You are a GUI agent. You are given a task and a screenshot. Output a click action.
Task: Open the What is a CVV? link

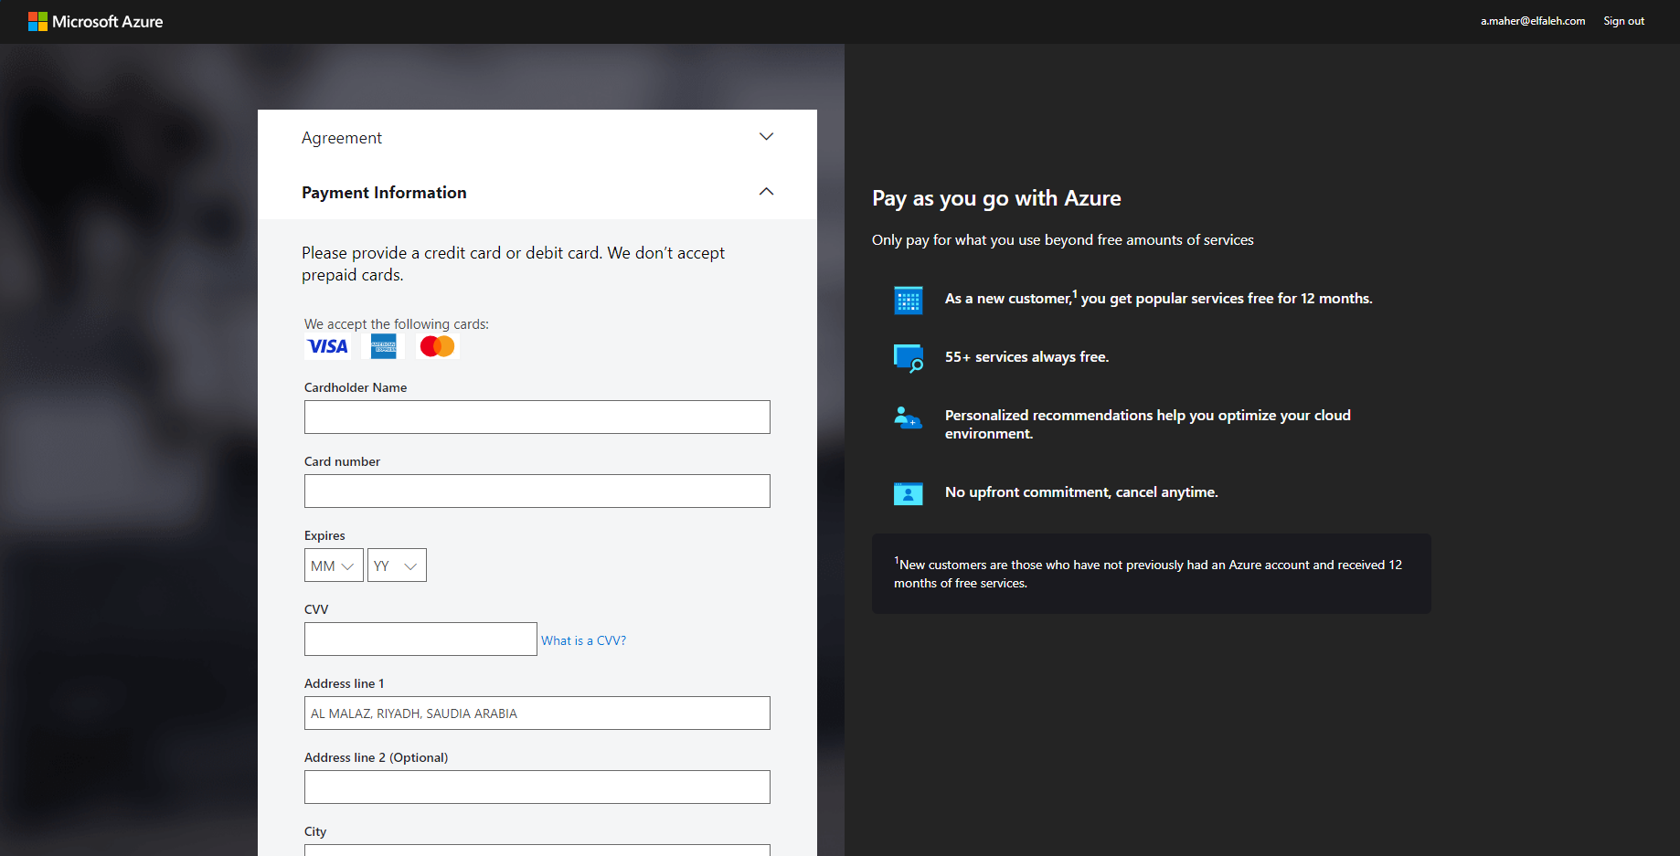click(x=583, y=640)
